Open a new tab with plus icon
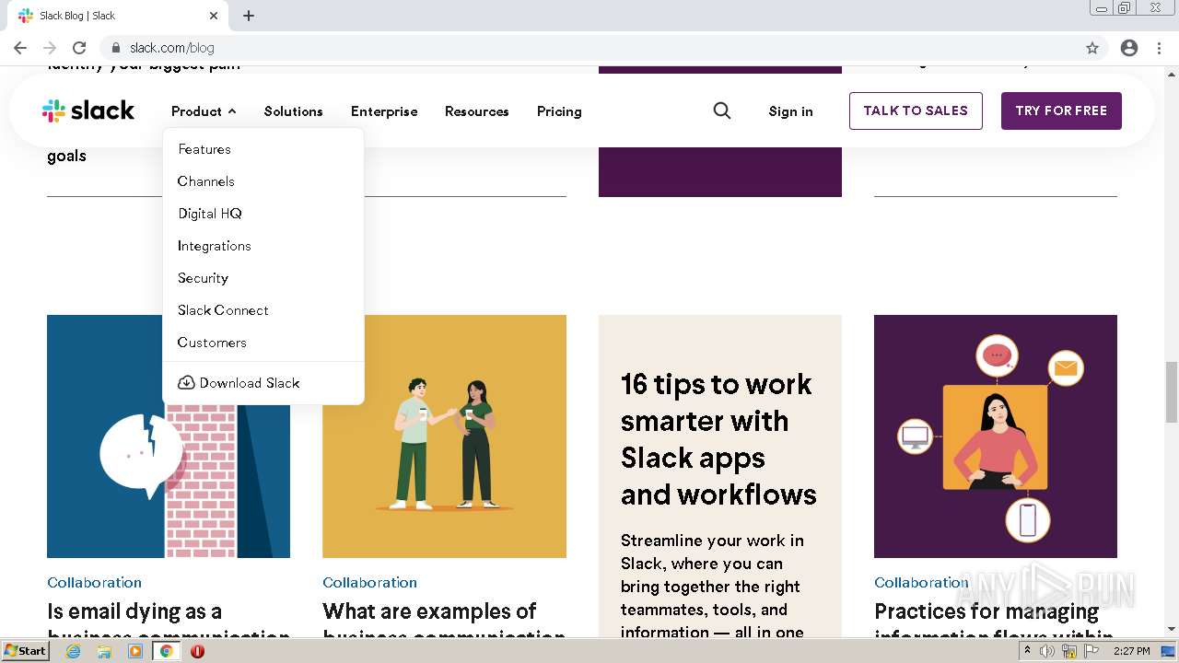The height and width of the screenshot is (663, 1179). [249, 16]
